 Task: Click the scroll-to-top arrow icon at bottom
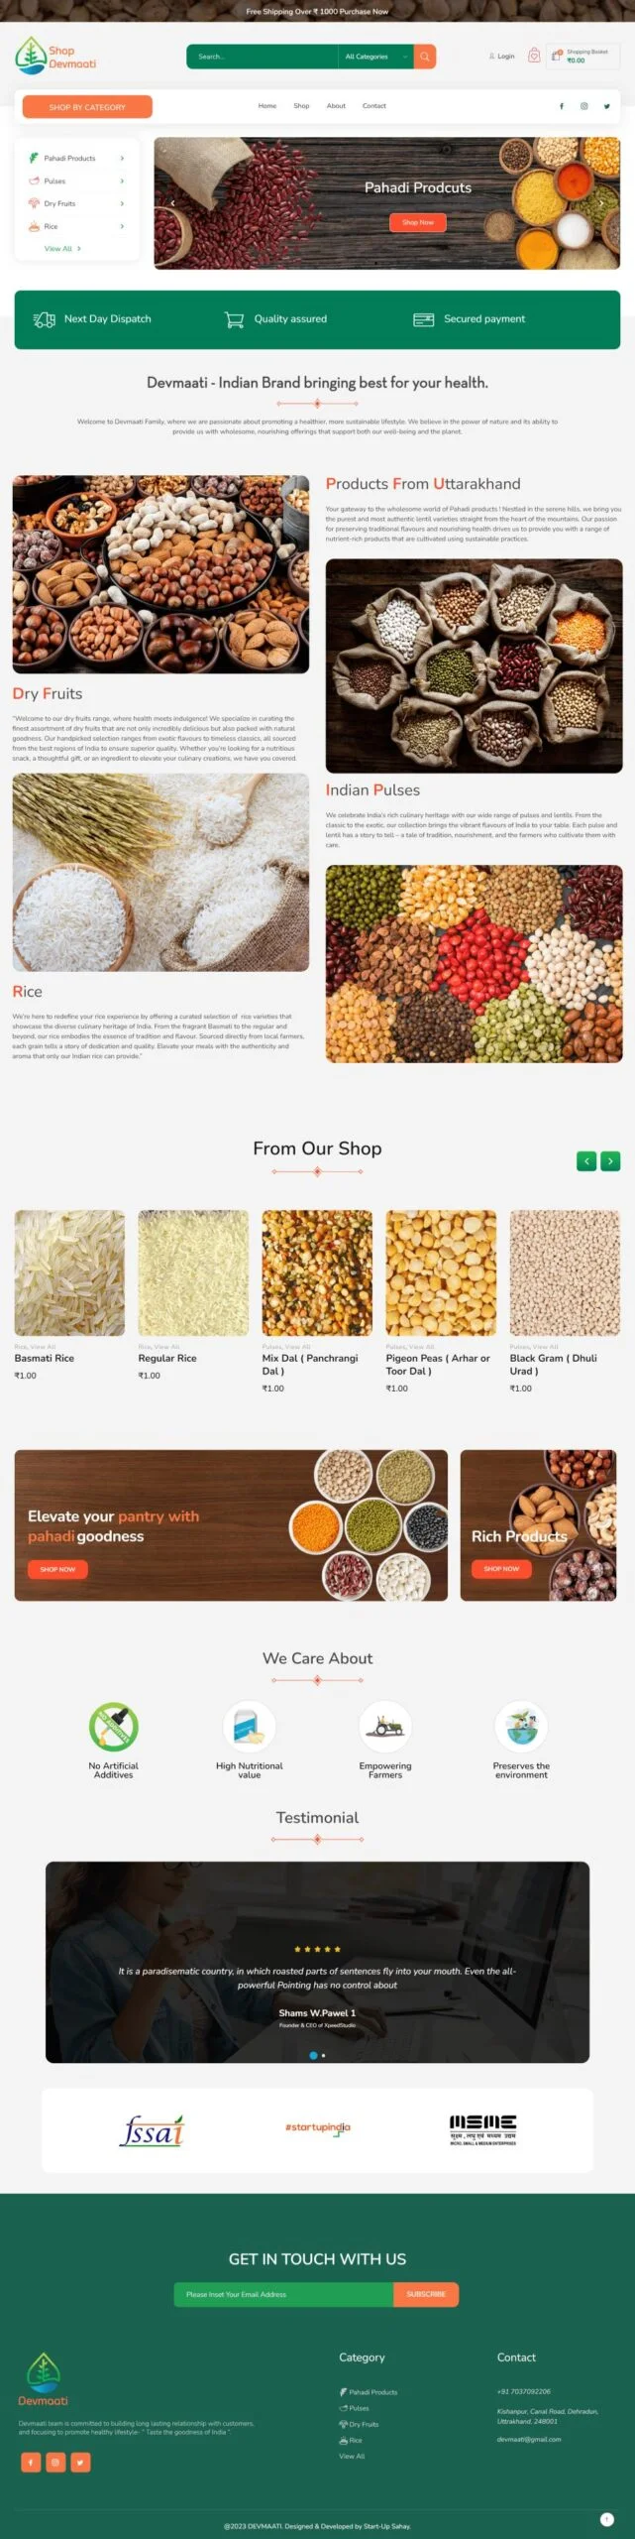(607, 2519)
